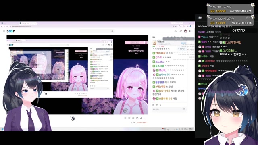Share the stream with the arrow icon
Viewport: 258px width, 145px height.
click(x=141, y=118)
